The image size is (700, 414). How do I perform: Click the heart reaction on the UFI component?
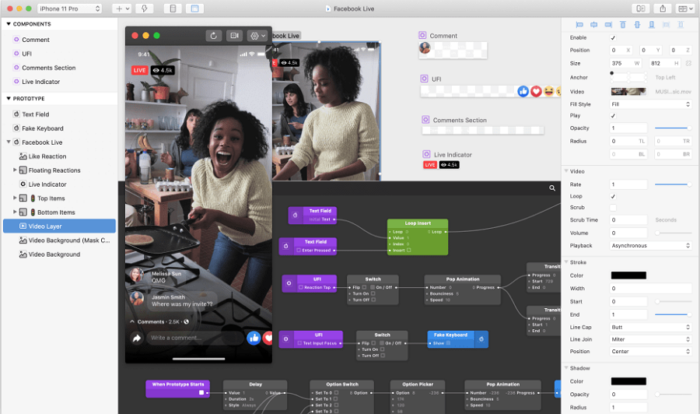coord(536,91)
